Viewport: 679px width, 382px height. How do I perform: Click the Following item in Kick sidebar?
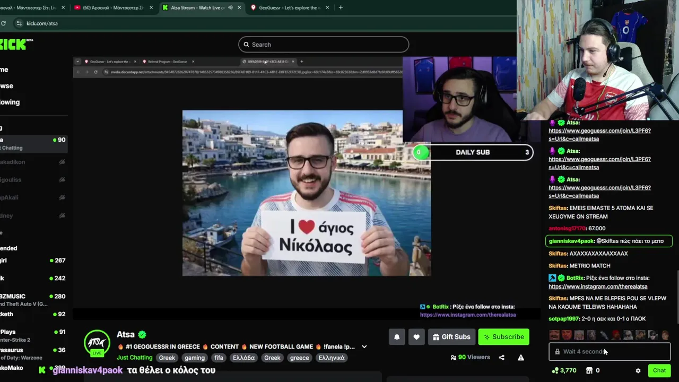pyautogui.click(x=10, y=102)
